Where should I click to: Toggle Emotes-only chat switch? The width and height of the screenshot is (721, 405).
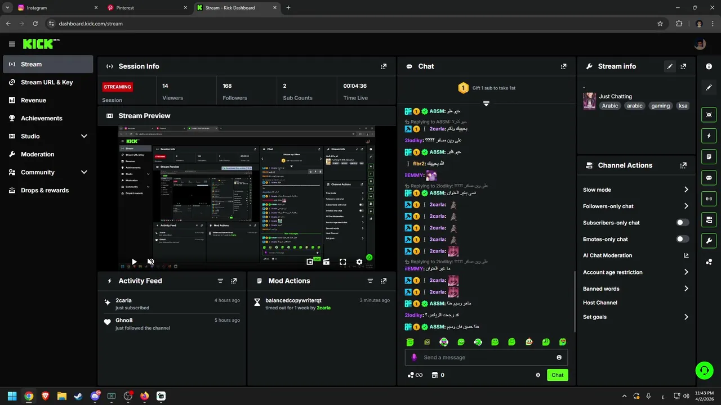point(682,239)
